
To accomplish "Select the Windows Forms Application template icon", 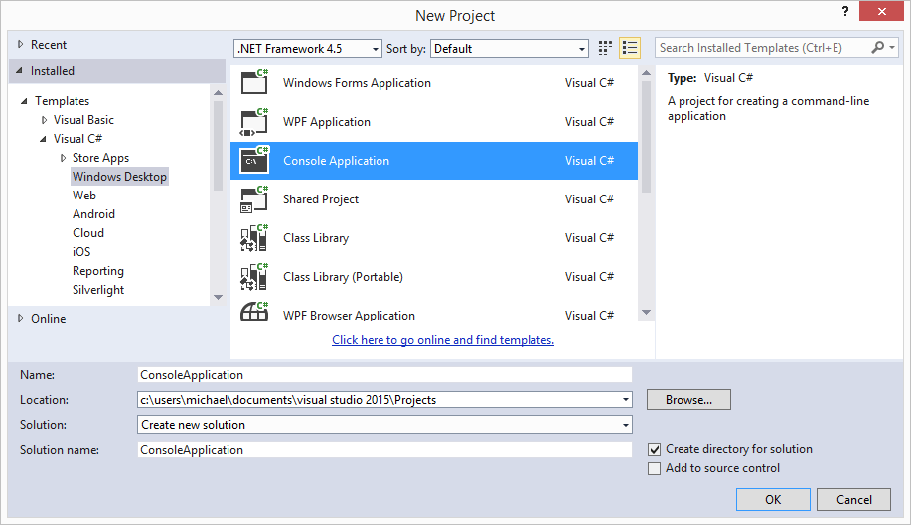I will tap(254, 82).
